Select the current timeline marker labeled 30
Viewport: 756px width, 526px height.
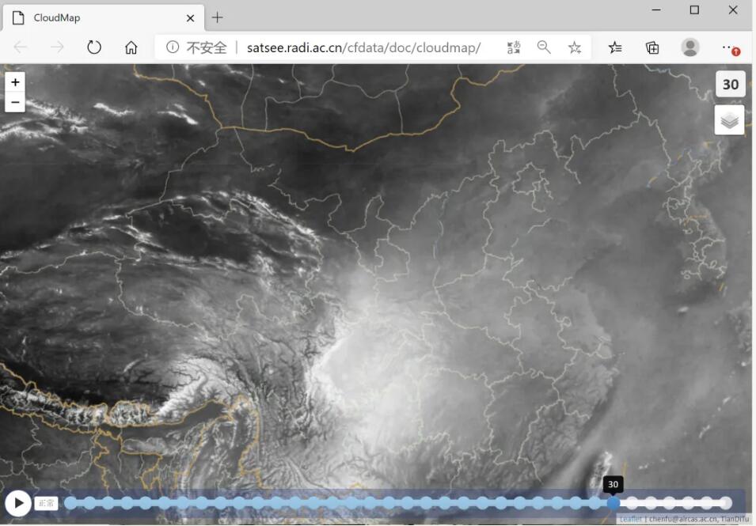pos(613,503)
